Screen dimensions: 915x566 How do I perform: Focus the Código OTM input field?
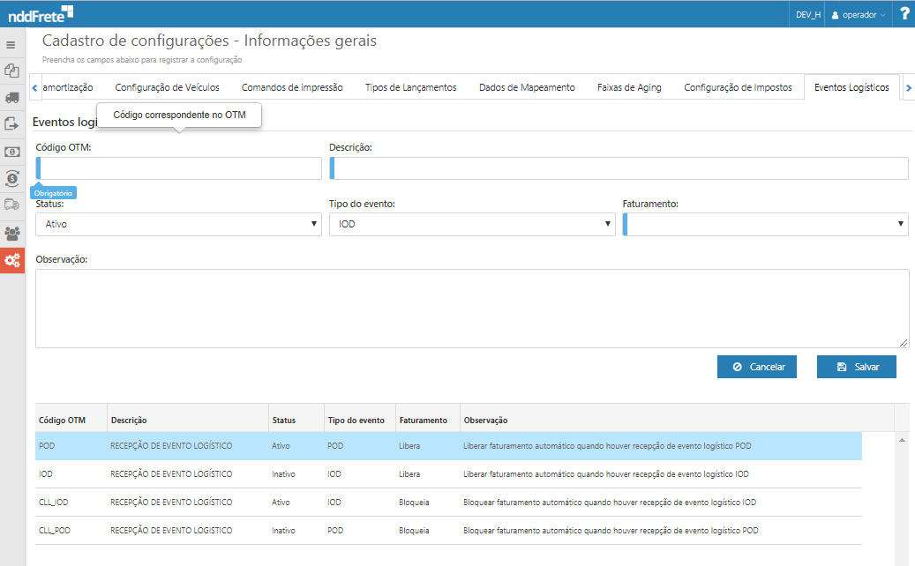pyautogui.click(x=180, y=168)
